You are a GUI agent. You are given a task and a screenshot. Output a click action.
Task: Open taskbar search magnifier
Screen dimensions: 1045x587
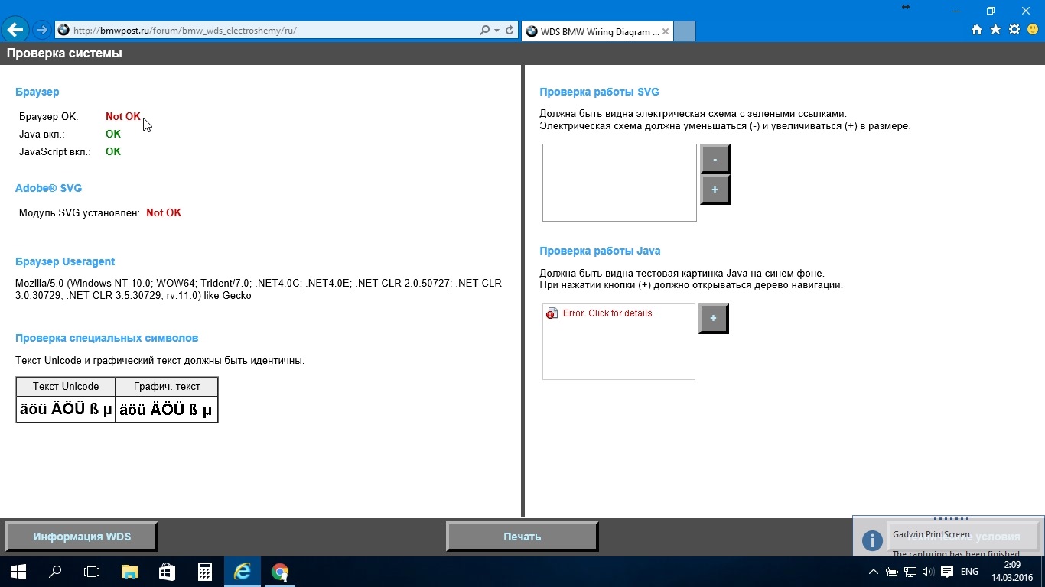[x=55, y=572]
